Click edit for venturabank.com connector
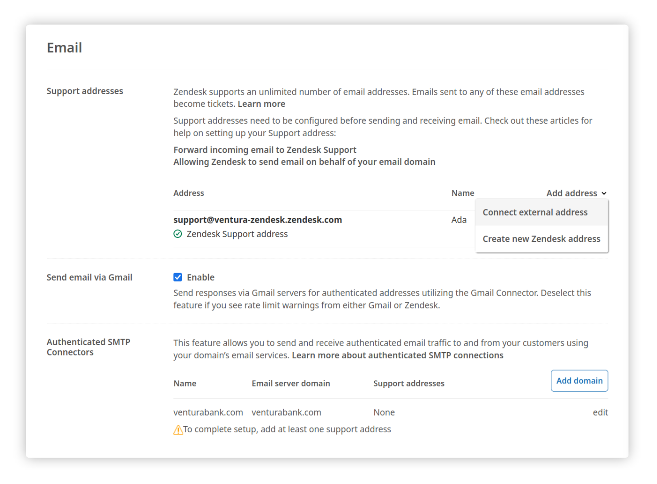 tap(600, 412)
